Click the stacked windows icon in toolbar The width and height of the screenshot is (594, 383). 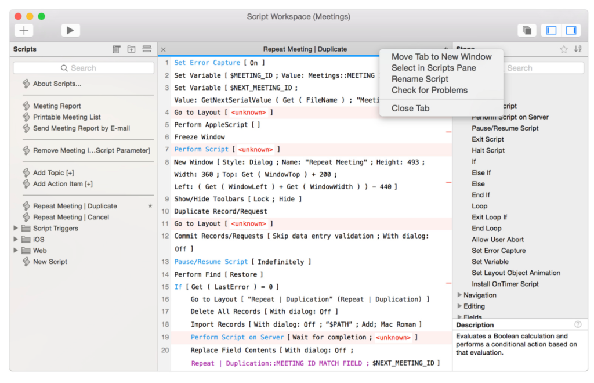(527, 30)
